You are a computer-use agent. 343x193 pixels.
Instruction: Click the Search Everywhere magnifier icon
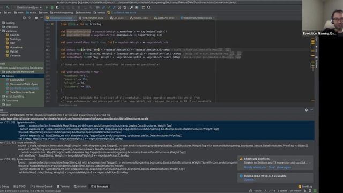tap(149, 8)
